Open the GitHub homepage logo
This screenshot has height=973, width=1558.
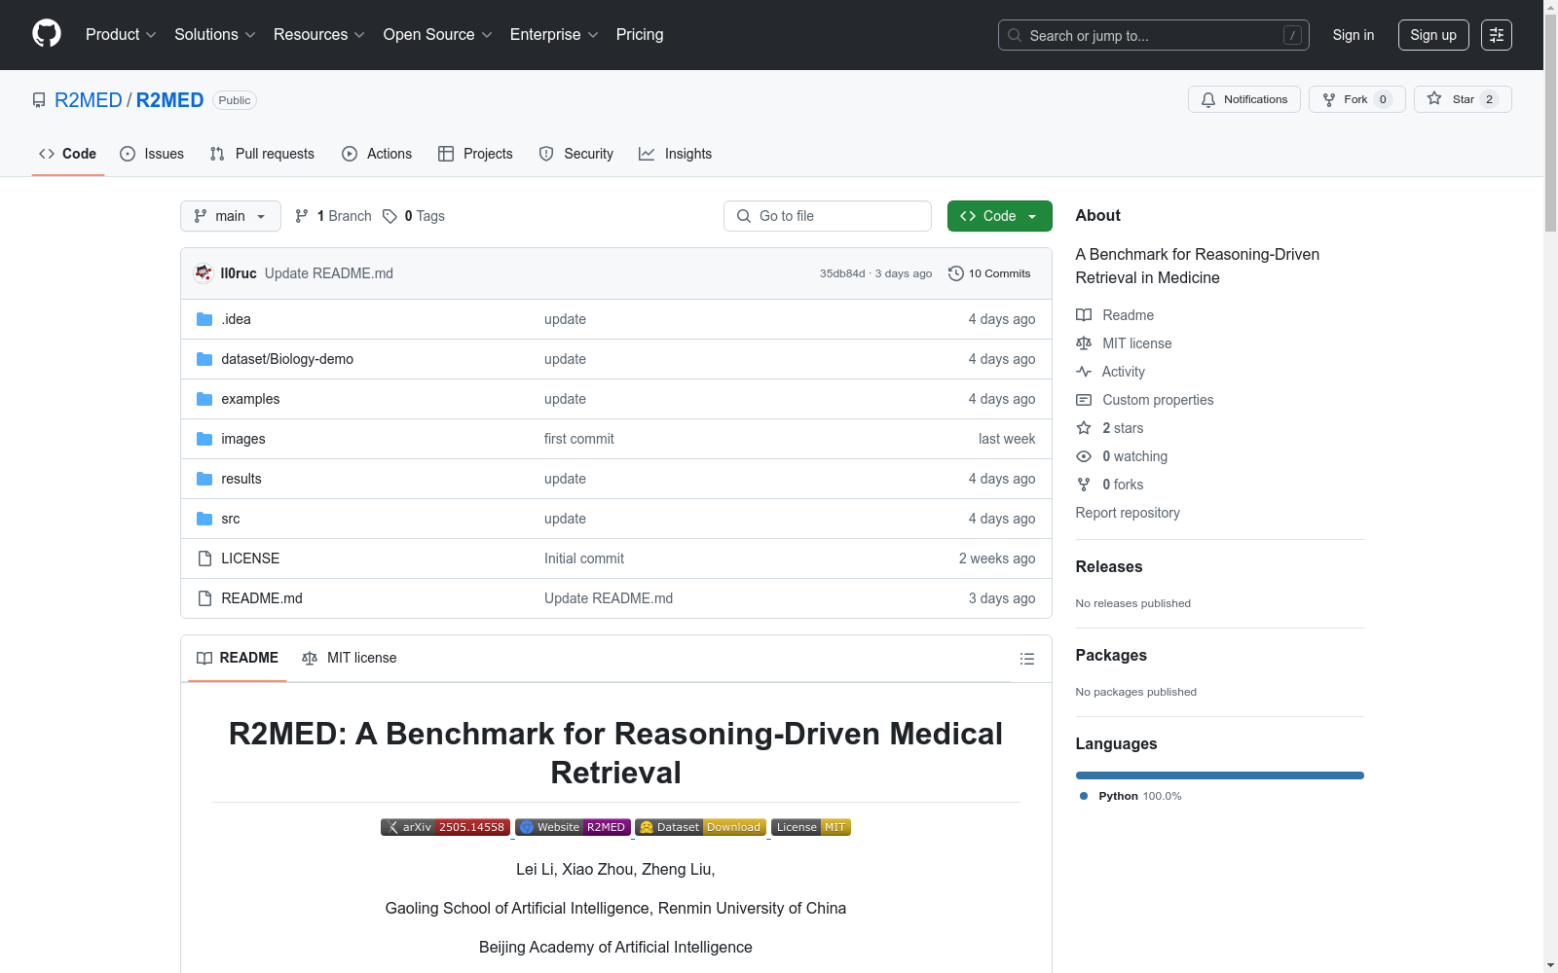[47, 34]
